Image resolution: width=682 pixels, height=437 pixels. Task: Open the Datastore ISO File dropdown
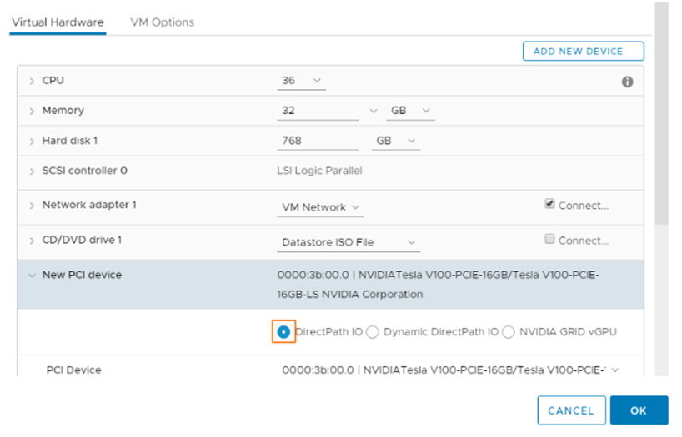pyautogui.click(x=349, y=242)
